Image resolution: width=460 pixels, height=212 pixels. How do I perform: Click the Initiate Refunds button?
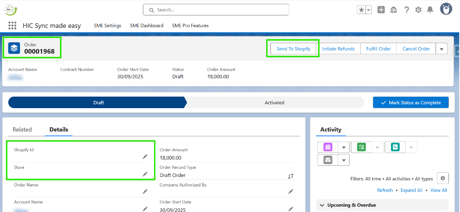pos(338,49)
